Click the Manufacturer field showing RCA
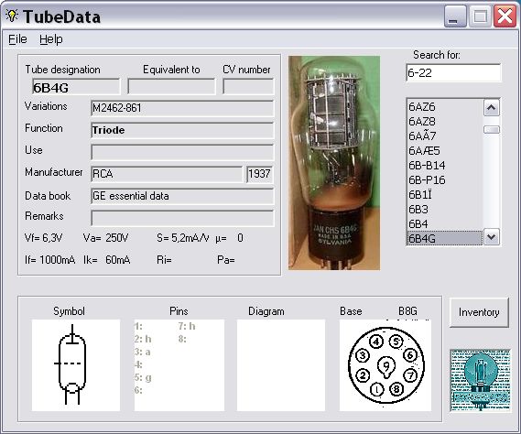 (x=168, y=174)
